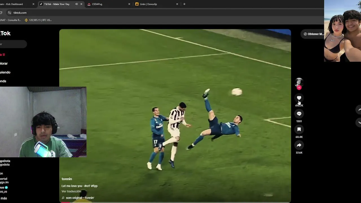Open the Explorar sidebar item
Image resolution: width=361 pixels, height=203 pixels.
(x=4, y=63)
